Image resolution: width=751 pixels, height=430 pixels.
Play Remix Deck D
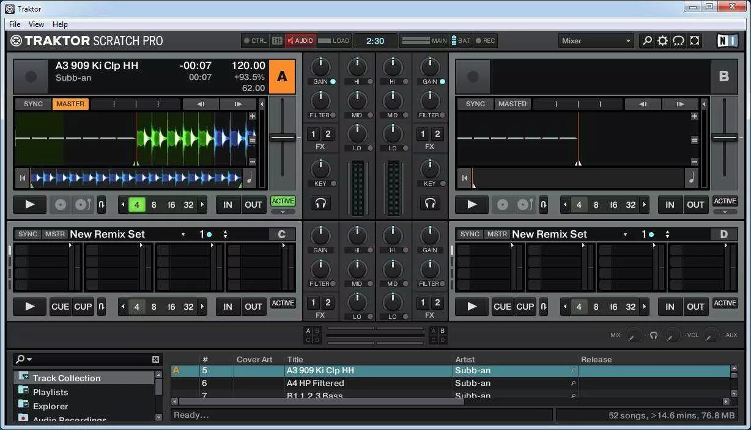[x=472, y=307]
